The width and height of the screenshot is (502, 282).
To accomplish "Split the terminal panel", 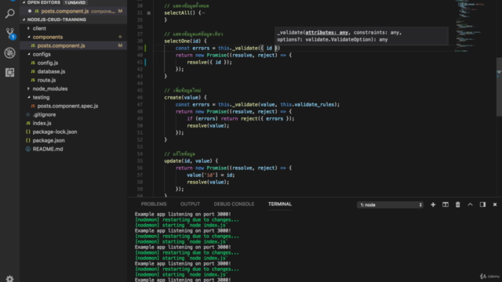I will [x=446, y=204].
